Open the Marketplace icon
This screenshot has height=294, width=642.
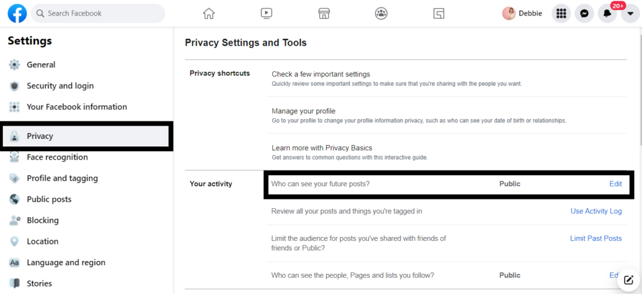pyautogui.click(x=324, y=14)
